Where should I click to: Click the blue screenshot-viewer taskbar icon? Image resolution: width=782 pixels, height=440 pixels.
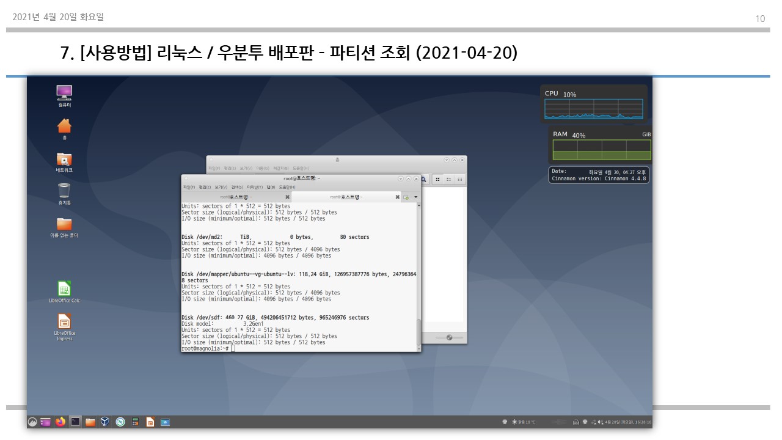[x=165, y=422]
